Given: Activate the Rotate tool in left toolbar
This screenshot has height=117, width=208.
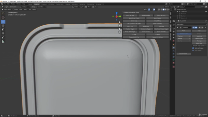Looking at the screenshot, I should (x=3, y=26).
